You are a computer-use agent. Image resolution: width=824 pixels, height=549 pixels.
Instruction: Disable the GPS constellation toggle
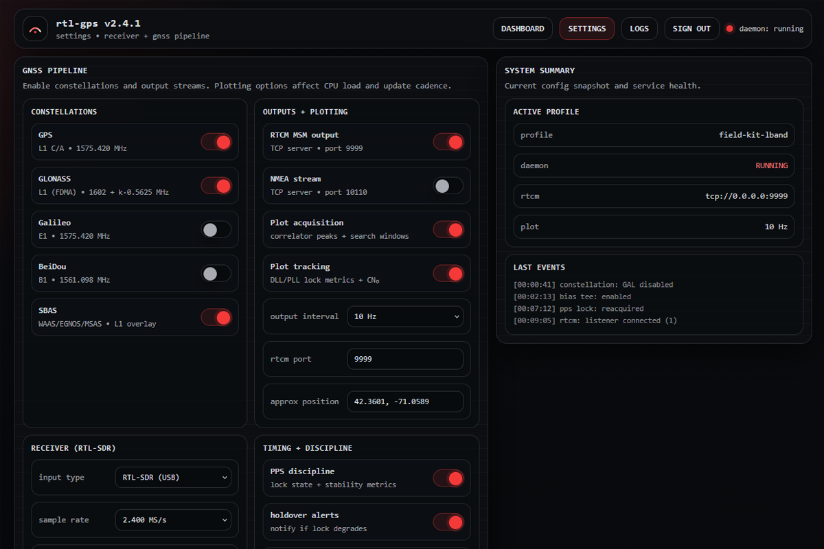[216, 142]
